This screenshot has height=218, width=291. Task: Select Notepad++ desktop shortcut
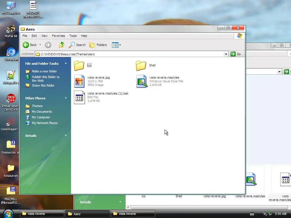pos(11,77)
